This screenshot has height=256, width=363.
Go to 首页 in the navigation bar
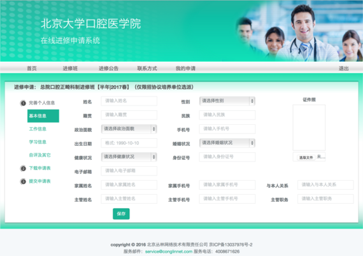click(32, 68)
